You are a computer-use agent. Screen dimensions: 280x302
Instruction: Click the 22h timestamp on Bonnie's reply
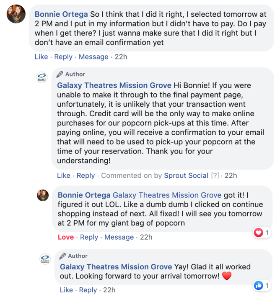146,237
